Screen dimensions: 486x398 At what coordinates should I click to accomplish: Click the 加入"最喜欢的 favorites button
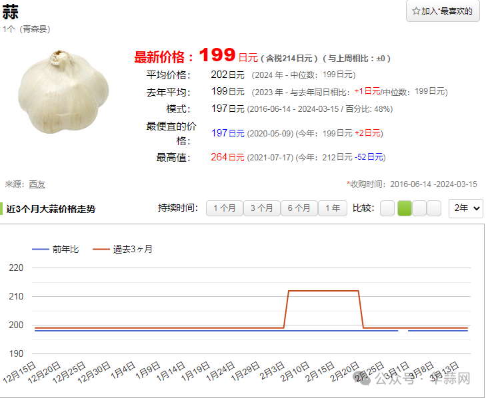[443, 11]
